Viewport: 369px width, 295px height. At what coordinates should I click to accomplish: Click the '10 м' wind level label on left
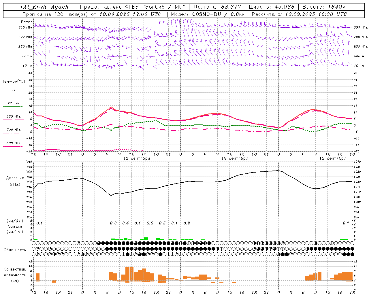click(x=28, y=66)
